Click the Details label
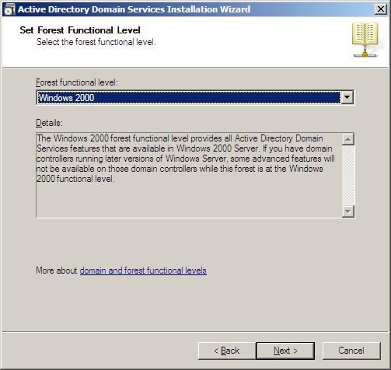 [49, 123]
